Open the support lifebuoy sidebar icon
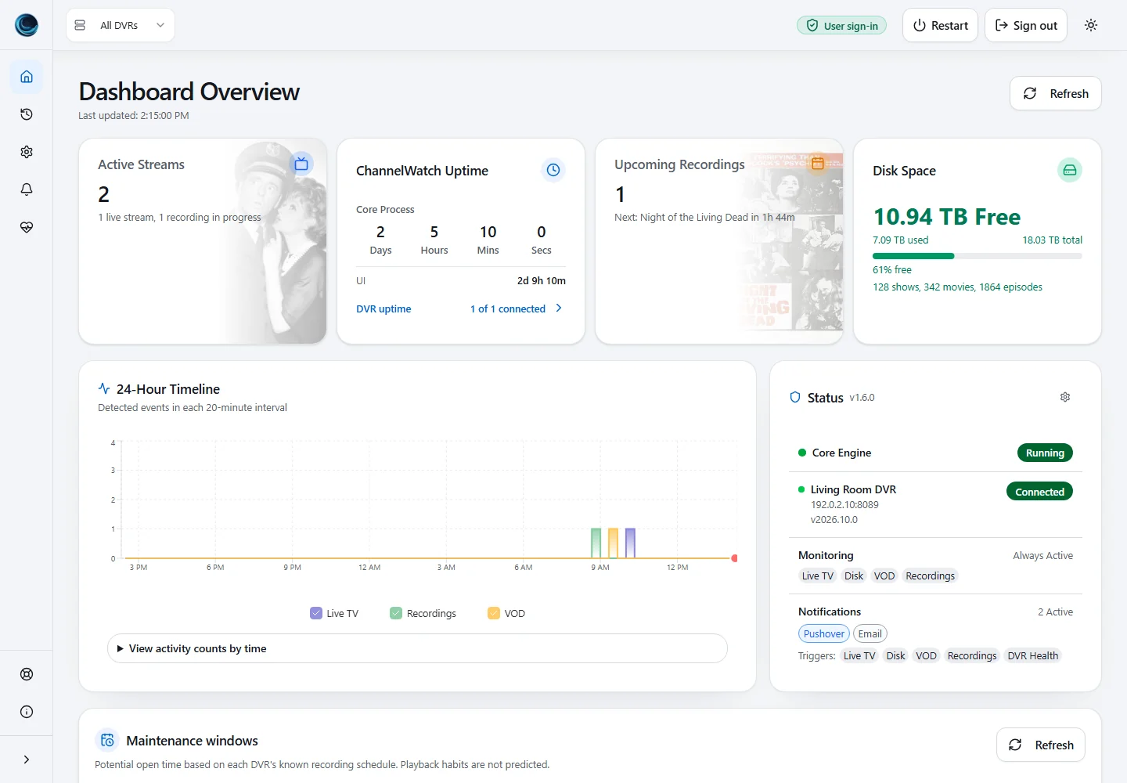 [x=27, y=674]
